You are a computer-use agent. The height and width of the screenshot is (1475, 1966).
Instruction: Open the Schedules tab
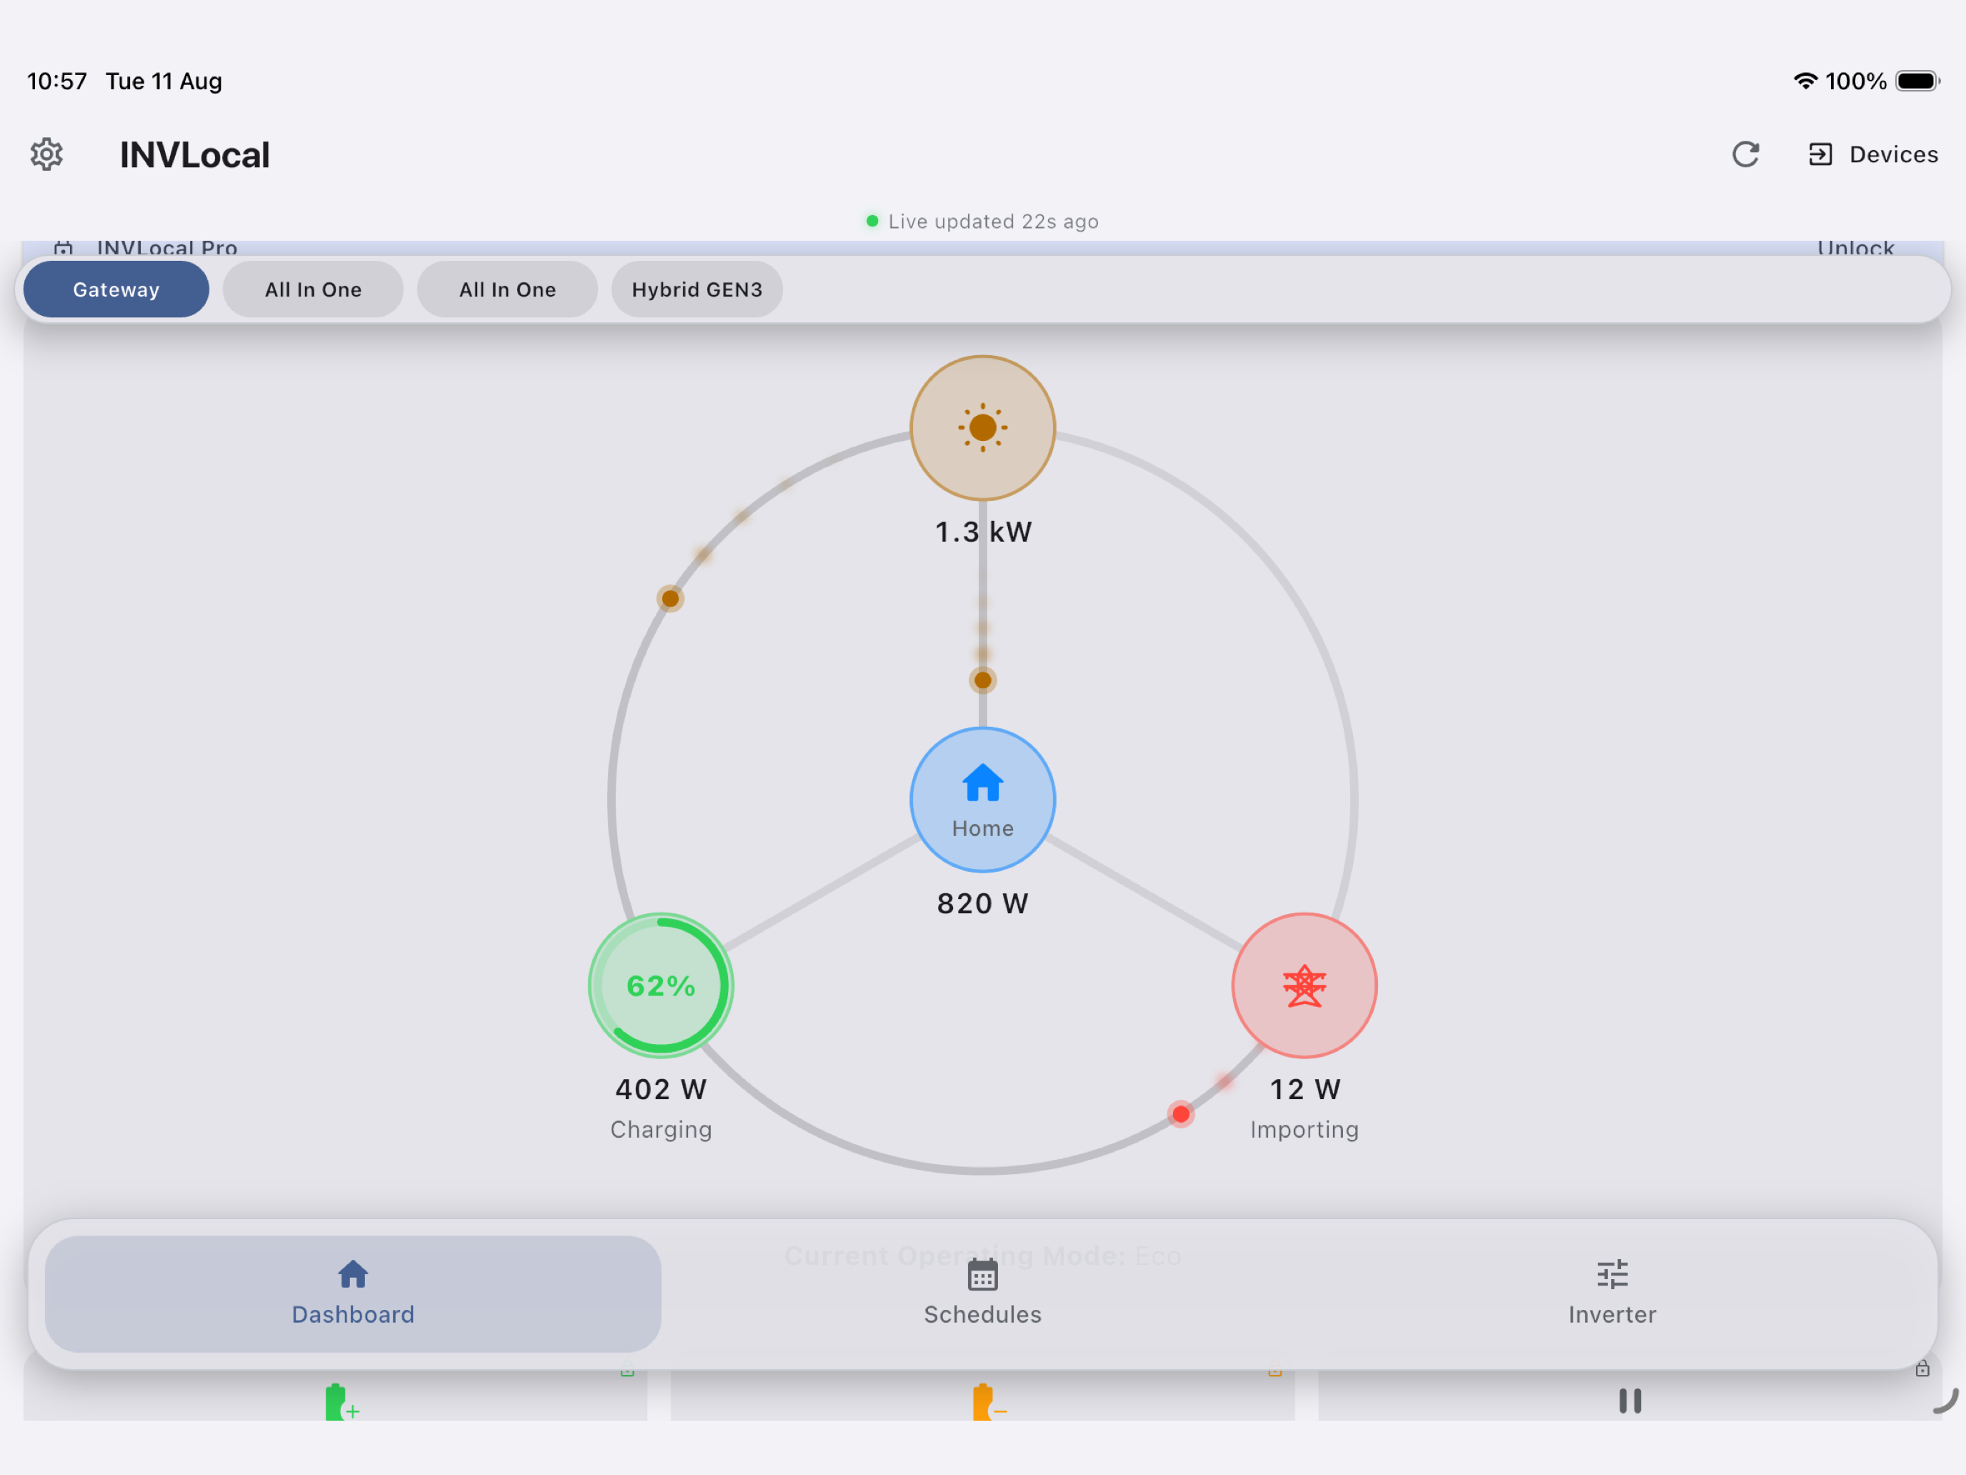click(982, 1293)
